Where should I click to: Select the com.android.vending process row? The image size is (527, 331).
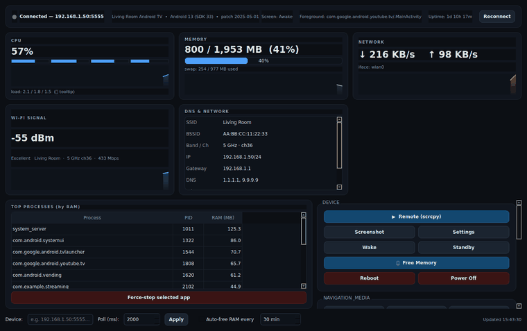(127, 275)
